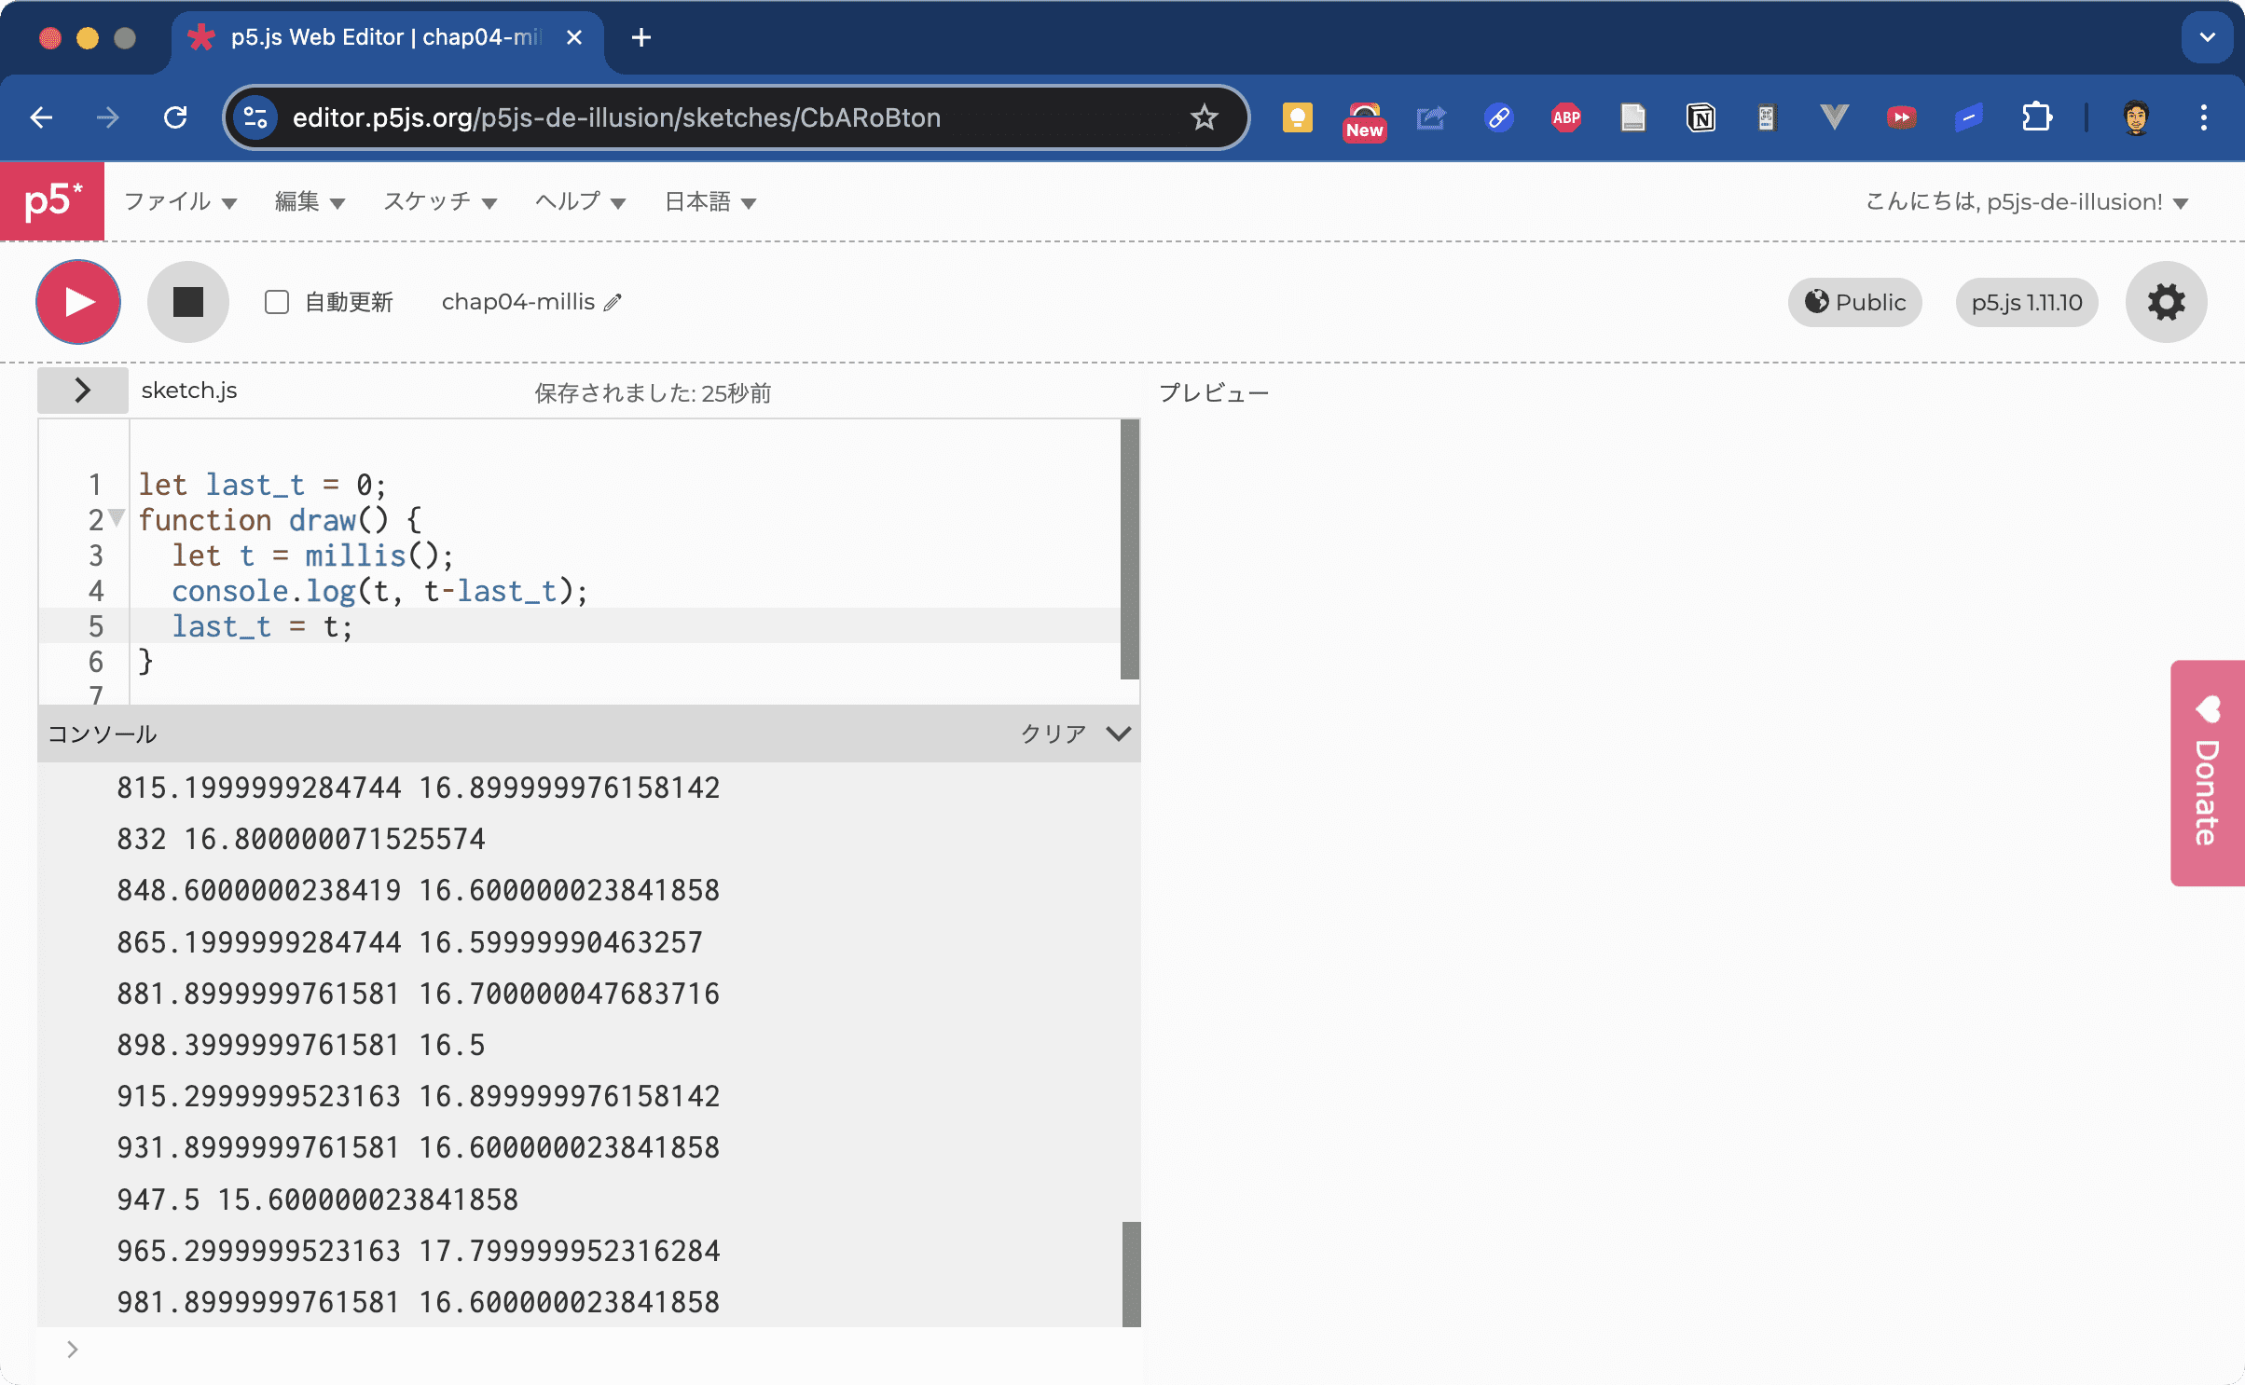Fold the draw function on line 2
2245x1385 pixels.
117,517
